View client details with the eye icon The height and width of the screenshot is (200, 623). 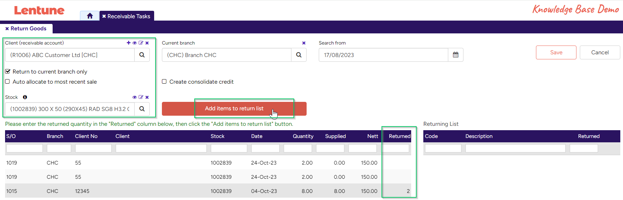click(x=135, y=43)
